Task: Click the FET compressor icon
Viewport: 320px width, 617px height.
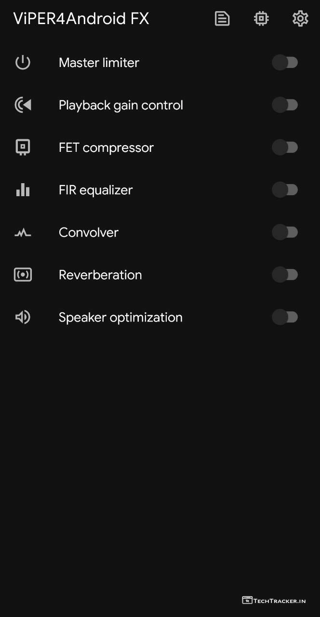Action: click(23, 148)
